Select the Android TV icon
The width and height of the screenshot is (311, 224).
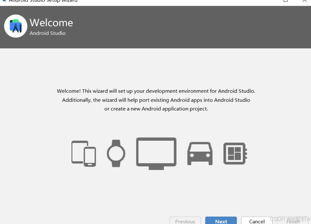(x=156, y=153)
